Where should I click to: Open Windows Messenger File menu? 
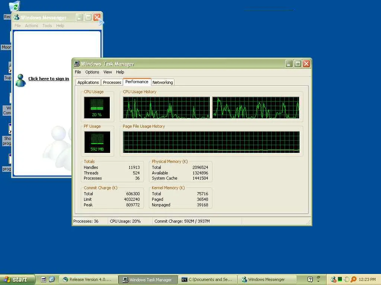click(x=17, y=26)
